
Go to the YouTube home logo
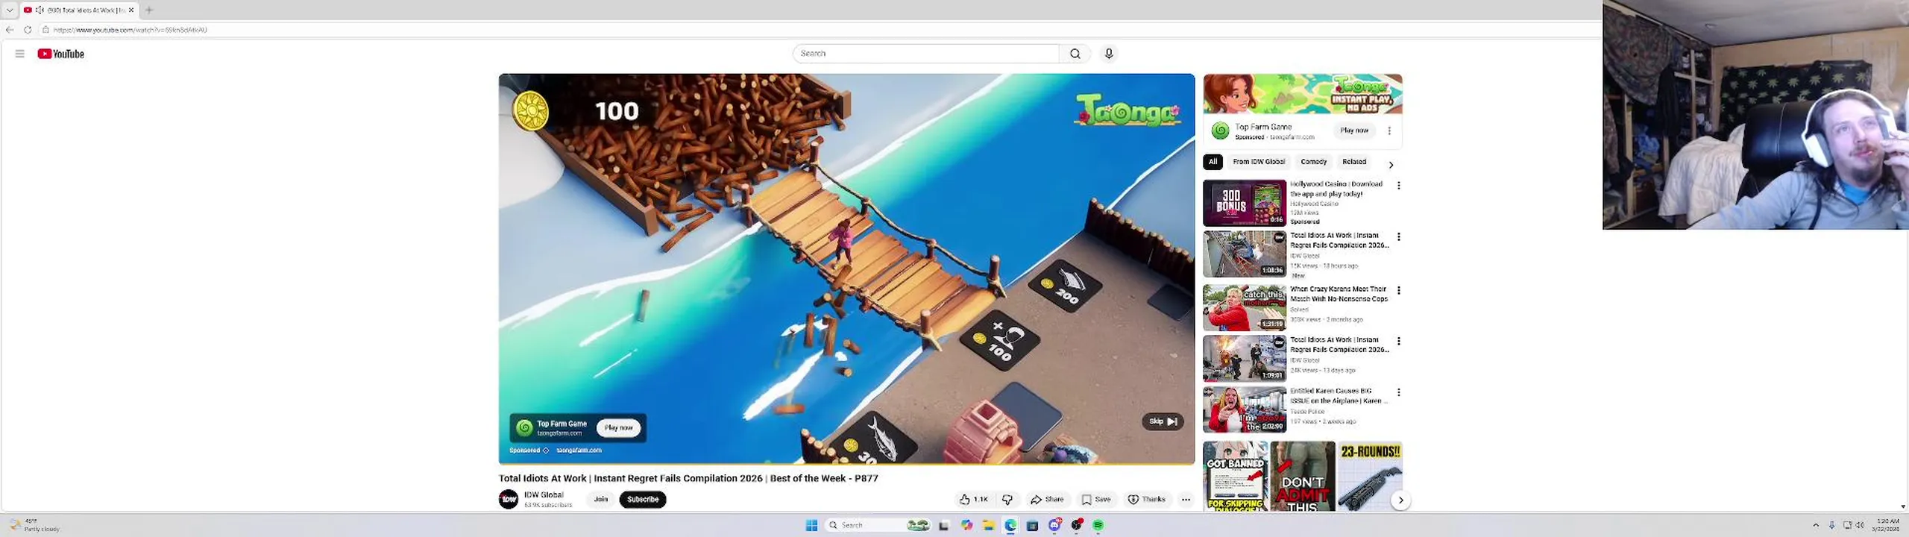tap(61, 54)
